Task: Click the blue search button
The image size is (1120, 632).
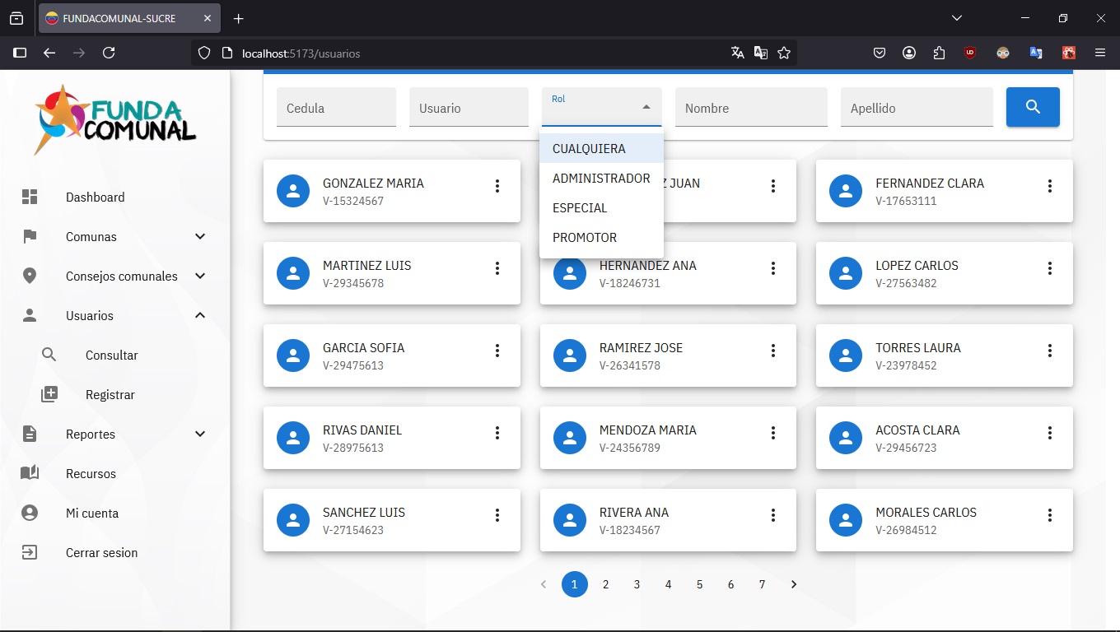Action: [1033, 107]
